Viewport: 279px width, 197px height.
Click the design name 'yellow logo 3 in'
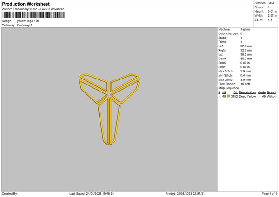28,21
